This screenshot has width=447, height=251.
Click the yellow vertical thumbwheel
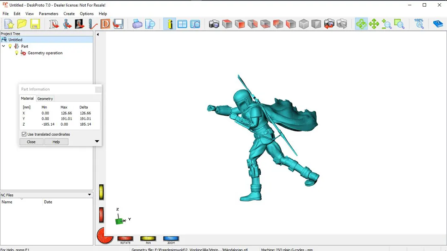click(x=101, y=192)
